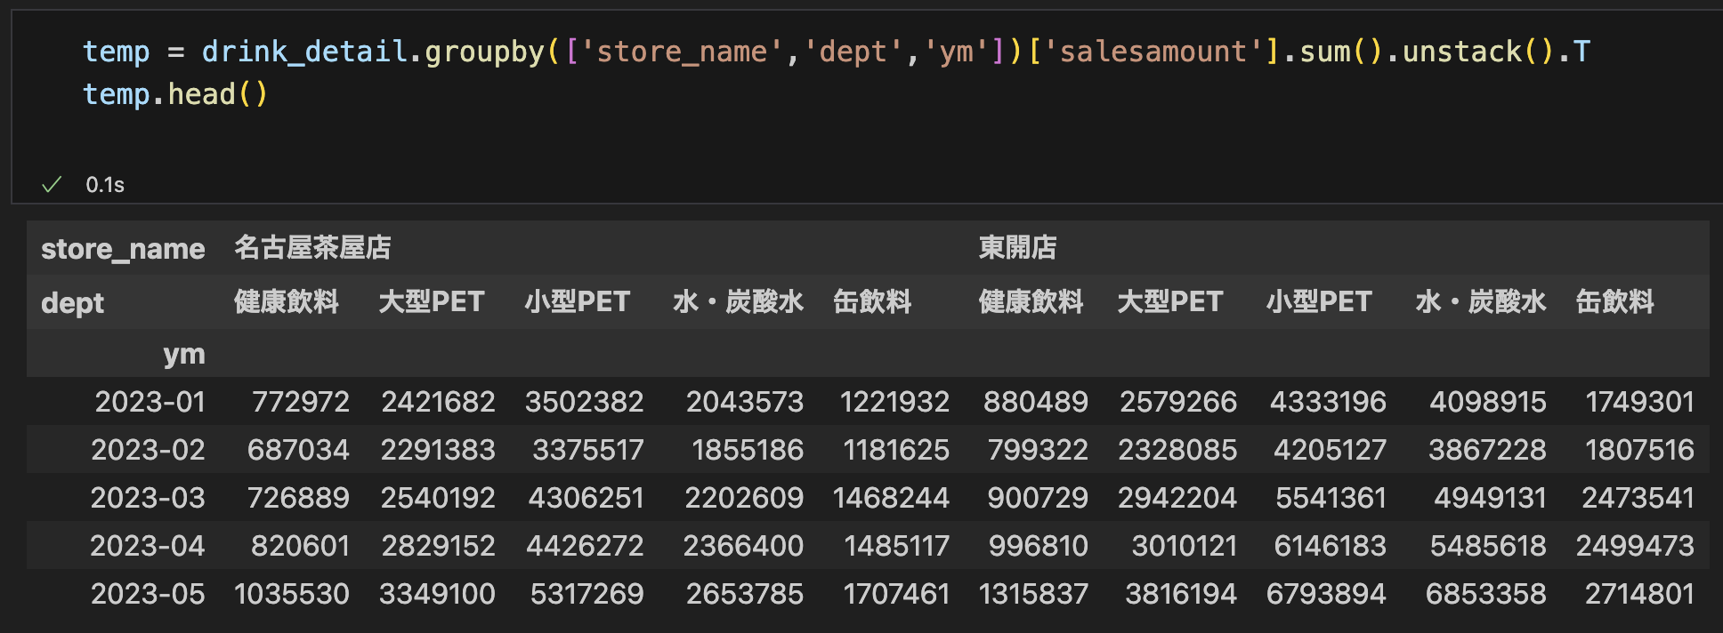Select cell value 2043573
This screenshot has height=633, width=1723.
coord(745,402)
